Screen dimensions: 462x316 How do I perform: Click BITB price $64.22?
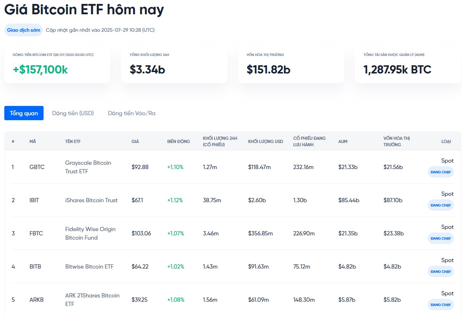(140, 266)
